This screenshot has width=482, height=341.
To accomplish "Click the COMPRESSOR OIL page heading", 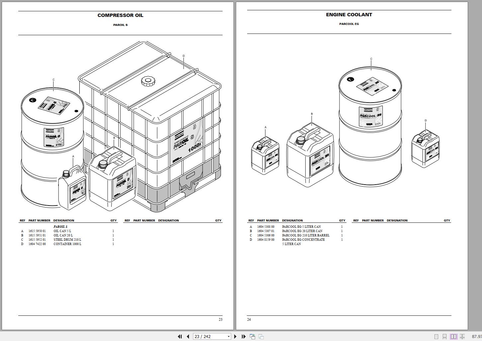I will tap(120, 15).
